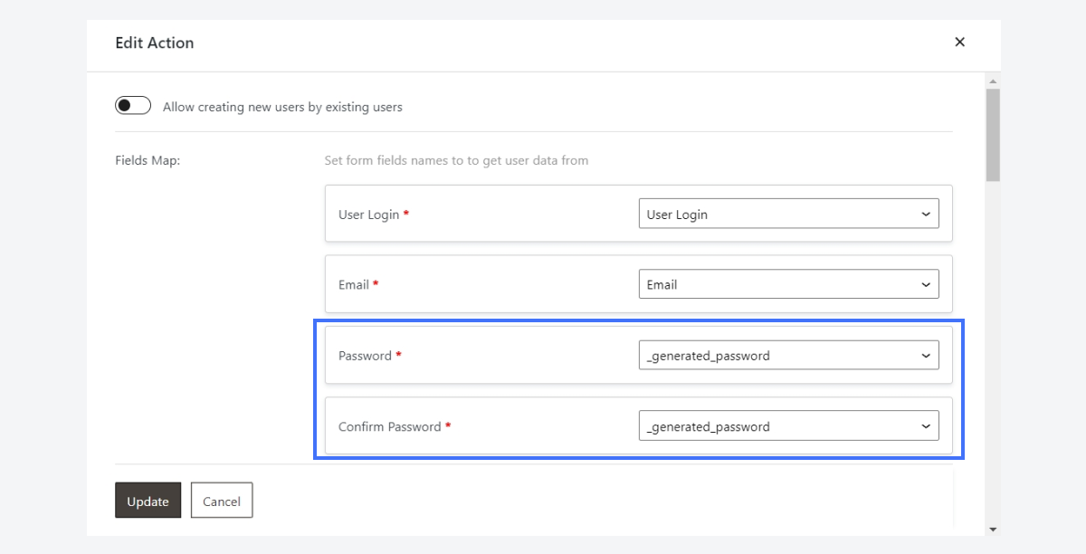
Task: Expand the Email field mapping dropdown
Action: click(x=787, y=284)
